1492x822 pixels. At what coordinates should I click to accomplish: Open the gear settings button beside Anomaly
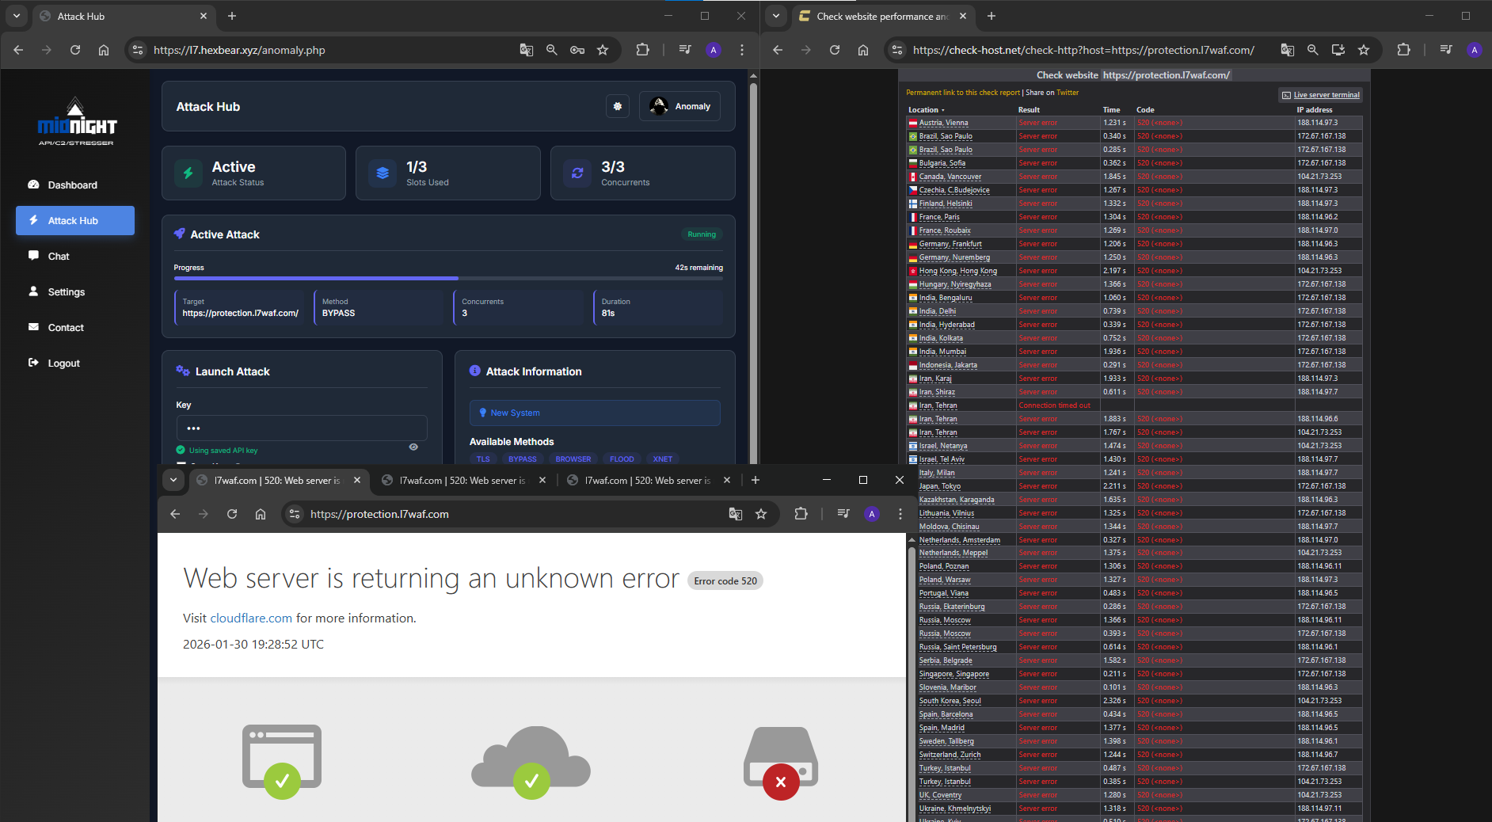click(618, 106)
